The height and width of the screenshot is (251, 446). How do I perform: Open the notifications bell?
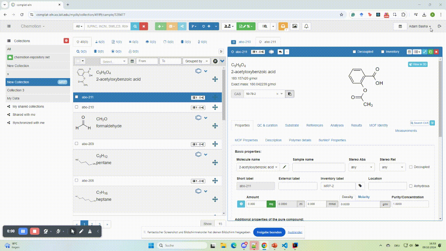[306, 26]
